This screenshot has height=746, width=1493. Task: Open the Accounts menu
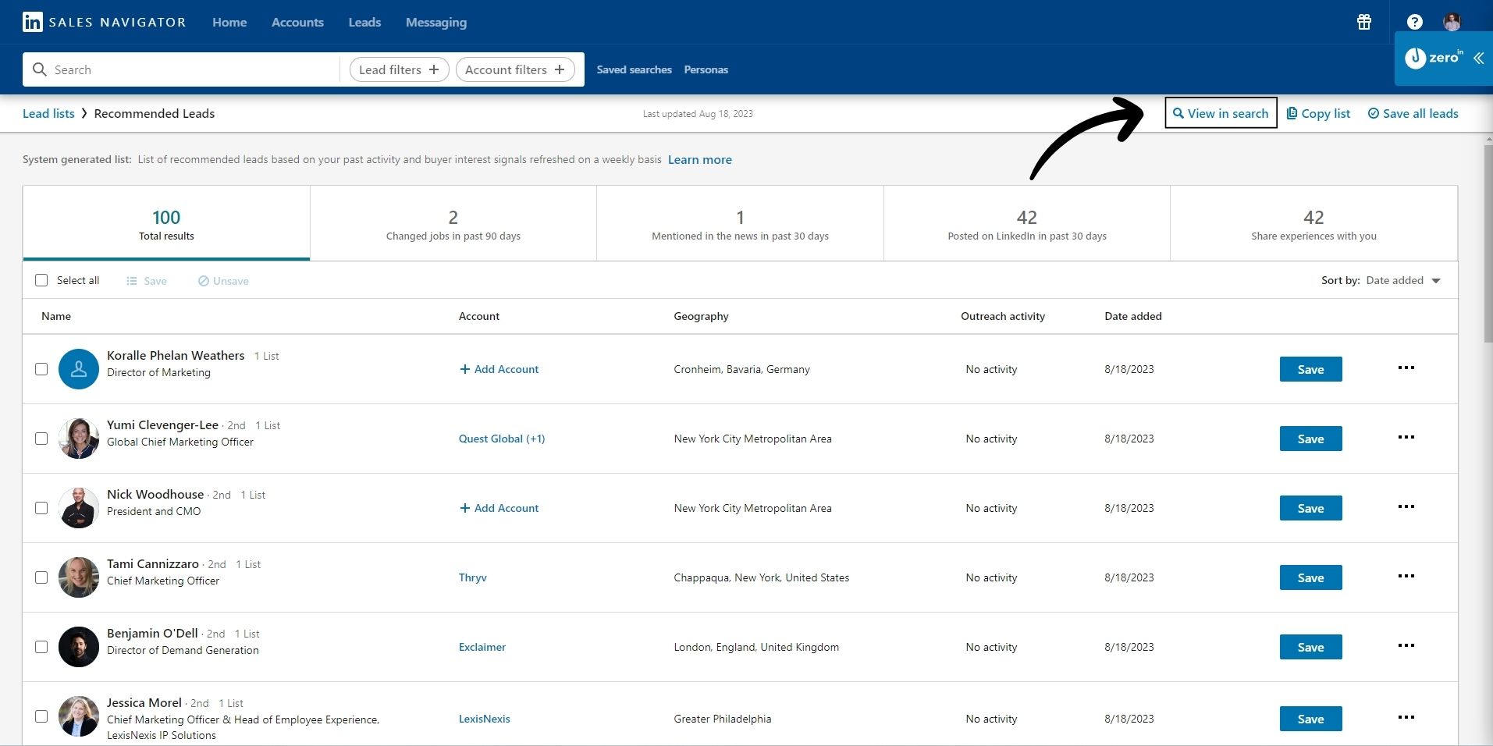point(297,22)
